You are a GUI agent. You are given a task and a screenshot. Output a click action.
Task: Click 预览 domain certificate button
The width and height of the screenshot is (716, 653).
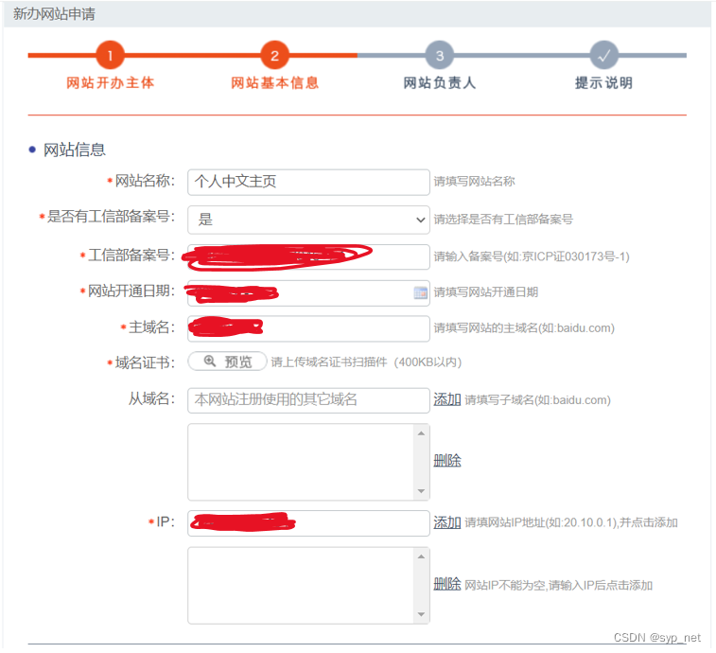pos(227,362)
